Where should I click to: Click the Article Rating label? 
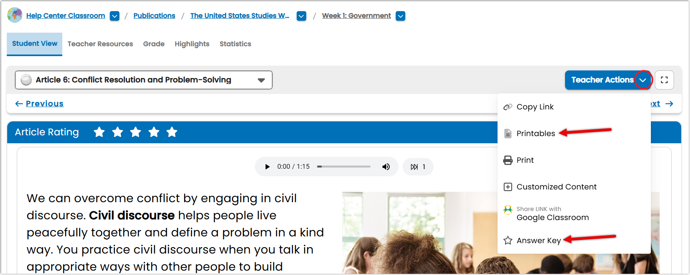(x=47, y=132)
